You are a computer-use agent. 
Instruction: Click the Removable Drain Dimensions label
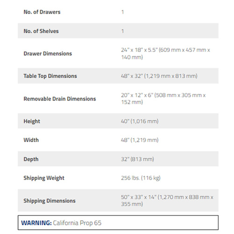(60, 99)
